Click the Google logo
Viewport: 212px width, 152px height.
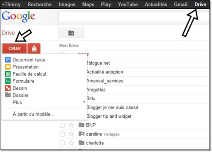[19, 16]
